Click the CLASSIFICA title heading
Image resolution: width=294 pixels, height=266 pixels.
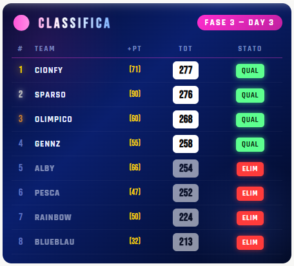74,23
